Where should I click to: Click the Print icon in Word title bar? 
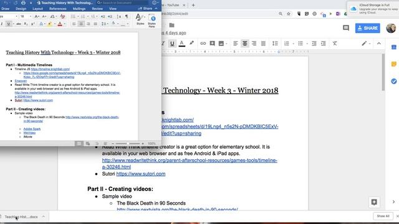click(x=23, y=2)
